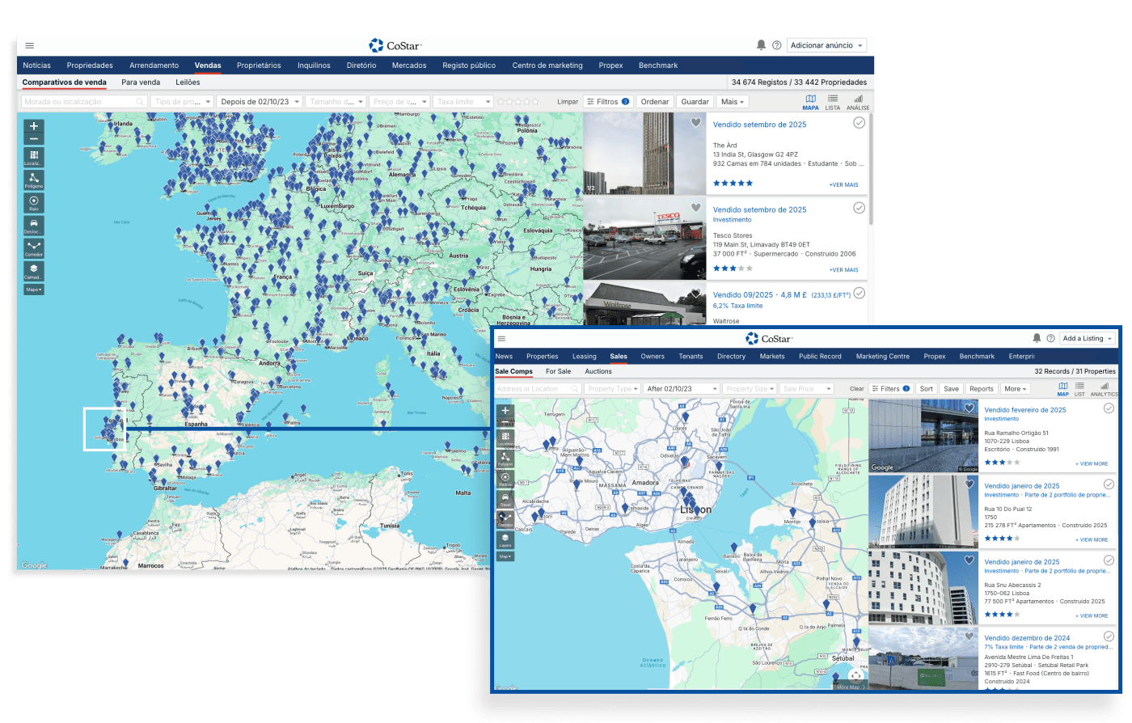1132x723 pixels.
Task: Click the Filtros button
Action: tap(608, 102)
